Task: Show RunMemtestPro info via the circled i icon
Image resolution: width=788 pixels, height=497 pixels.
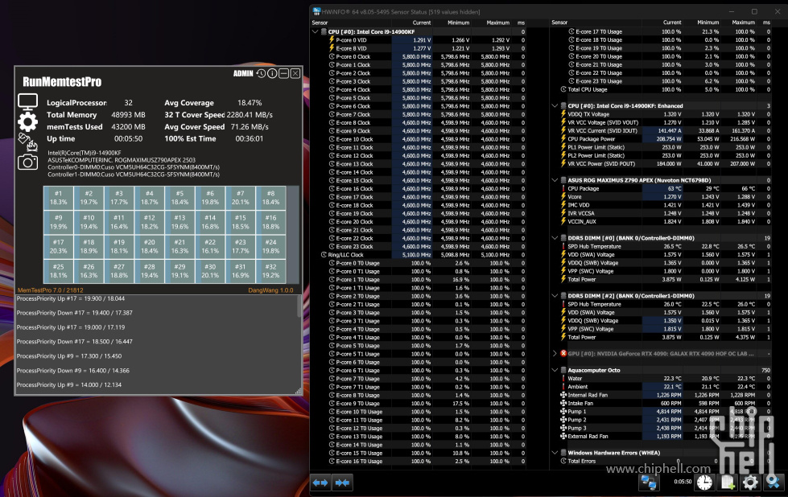Action: [272, 74]
